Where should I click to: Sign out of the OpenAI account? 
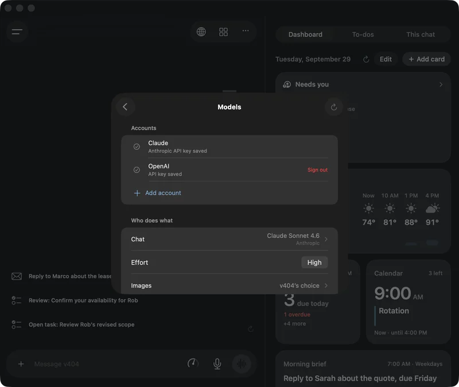coord(317,170)
